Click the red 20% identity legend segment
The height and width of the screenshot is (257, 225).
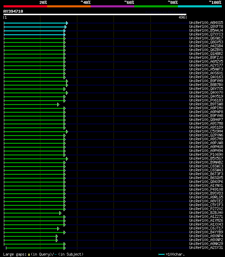[25, 6]
